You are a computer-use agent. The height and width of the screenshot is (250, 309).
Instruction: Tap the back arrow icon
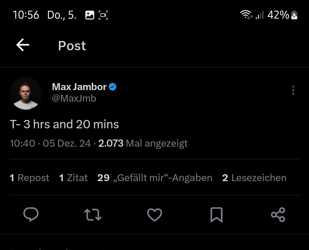(x=23, y=45)
